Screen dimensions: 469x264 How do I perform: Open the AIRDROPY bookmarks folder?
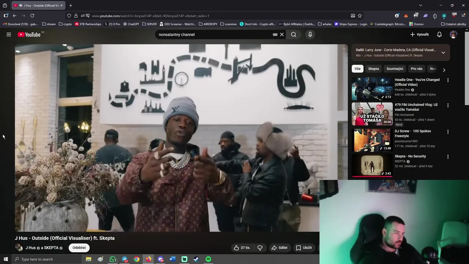click(x=208, y=24)
